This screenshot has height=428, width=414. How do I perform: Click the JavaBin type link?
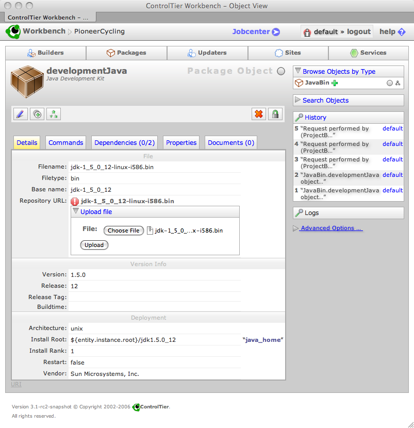pyautogui.click(x=317, y=83)
